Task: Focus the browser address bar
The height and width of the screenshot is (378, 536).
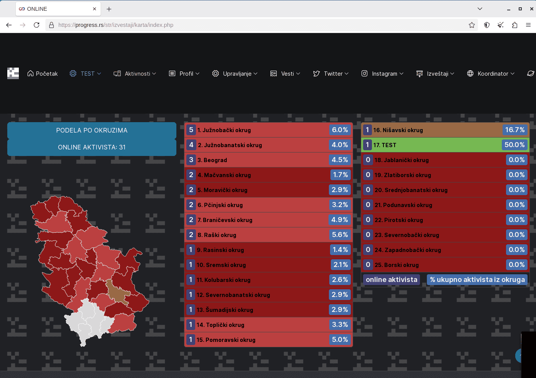Action: (x=261, y=25)
